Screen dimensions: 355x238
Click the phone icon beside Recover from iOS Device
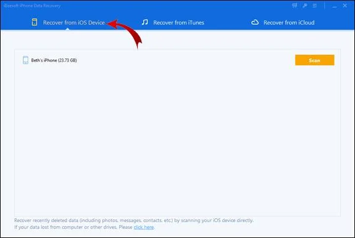tap(35, 22)
